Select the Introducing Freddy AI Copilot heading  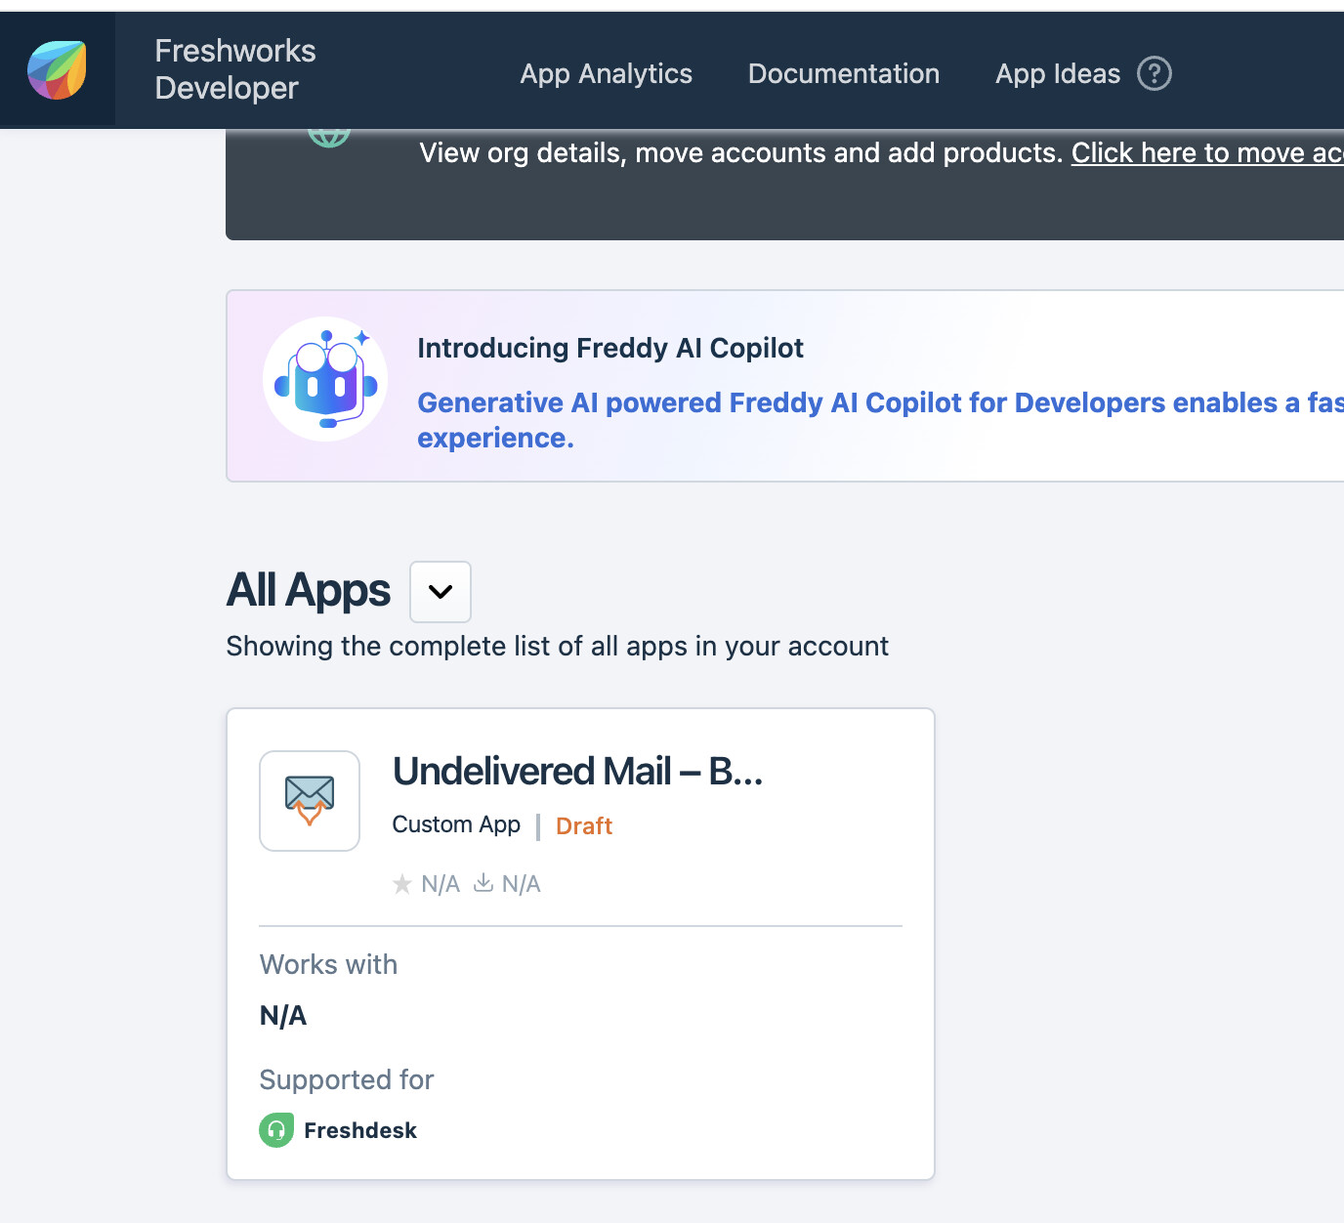point(609,348)
